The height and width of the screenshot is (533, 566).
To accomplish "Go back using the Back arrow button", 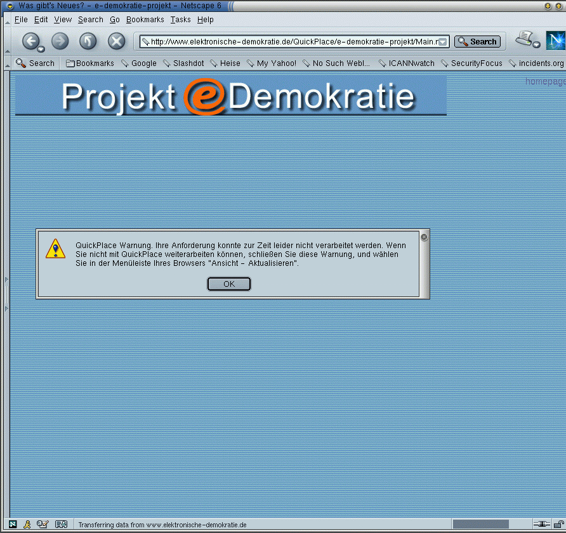I will 31,41.
